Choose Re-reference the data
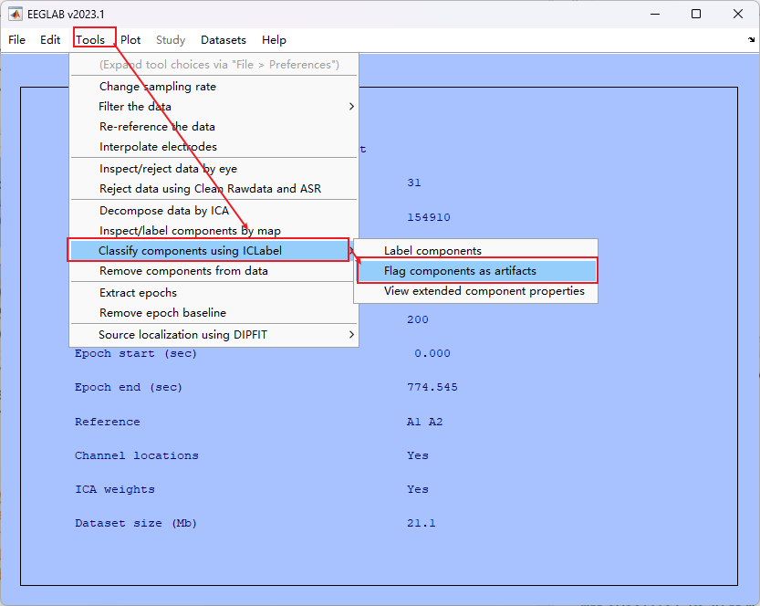Viewport: 760px width, 606px height. point(213,127)
